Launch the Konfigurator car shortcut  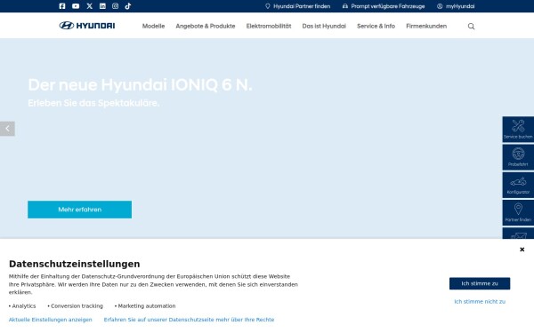coord(518,185)
